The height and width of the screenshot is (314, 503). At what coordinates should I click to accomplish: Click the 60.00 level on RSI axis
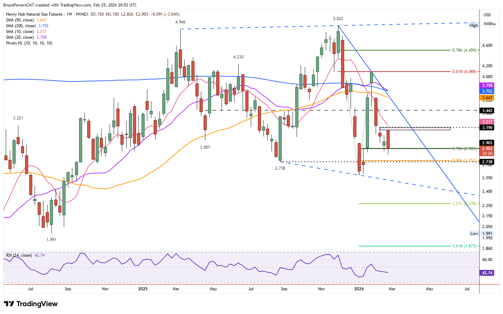click(487, 260)
